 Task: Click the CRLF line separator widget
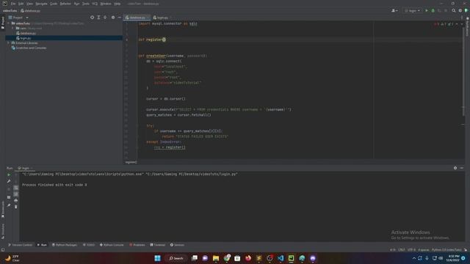402,249
